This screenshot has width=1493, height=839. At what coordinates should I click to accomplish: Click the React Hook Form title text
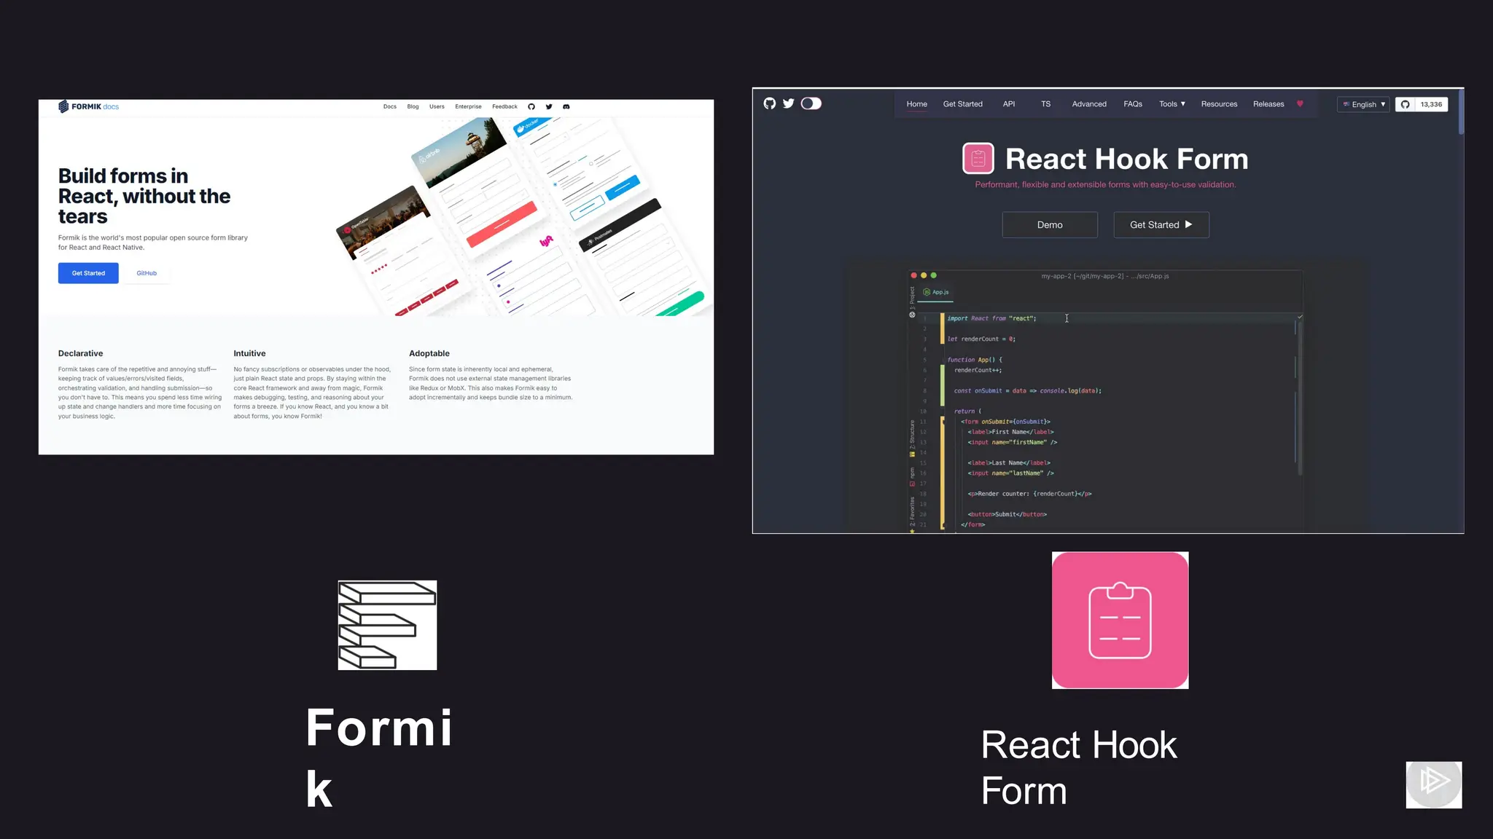(1126, 159)
